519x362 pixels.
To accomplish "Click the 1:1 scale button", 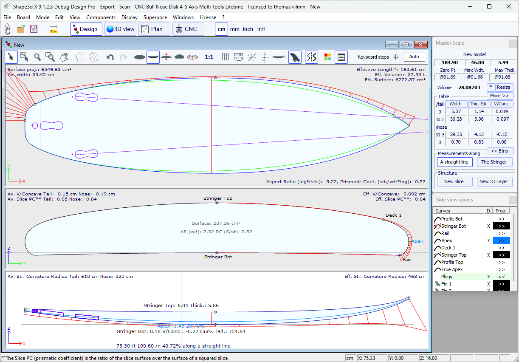I will pos(209,57).
